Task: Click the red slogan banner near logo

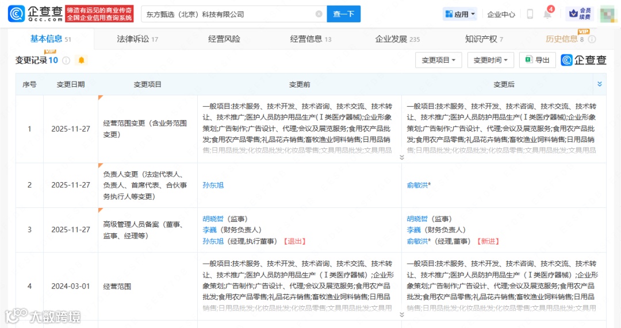Action: coord(99,14)
